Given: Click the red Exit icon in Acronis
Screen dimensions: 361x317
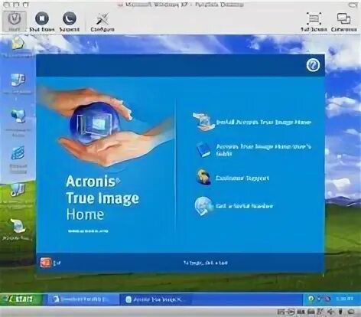Looking at the screenshot, I should pyautogui.click(x=46, y=263).
